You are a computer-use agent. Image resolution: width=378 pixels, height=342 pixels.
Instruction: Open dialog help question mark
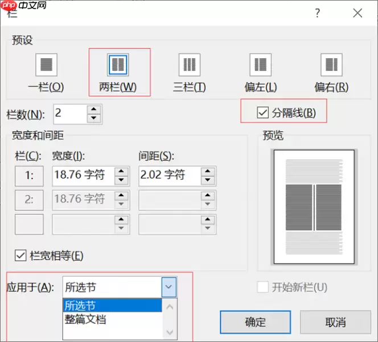coord(318,13)
